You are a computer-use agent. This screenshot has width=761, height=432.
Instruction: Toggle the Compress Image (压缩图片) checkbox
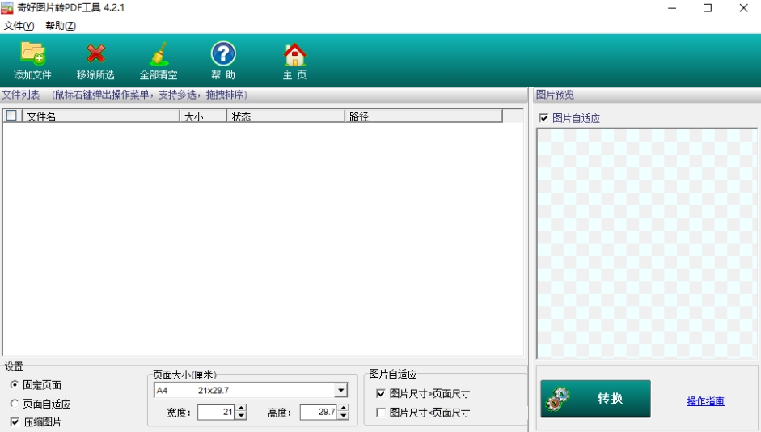[x=15, y=422]
